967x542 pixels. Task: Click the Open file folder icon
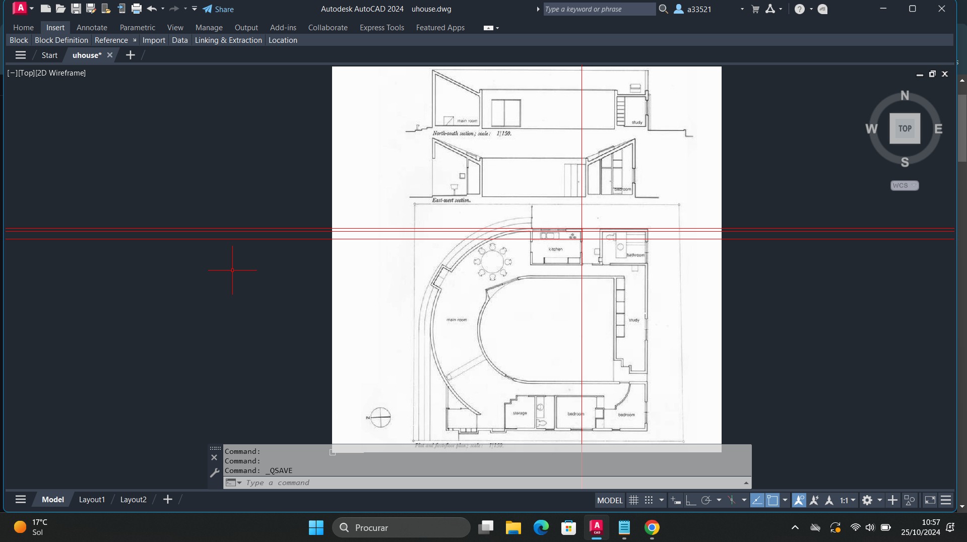(x=60, y=9)
